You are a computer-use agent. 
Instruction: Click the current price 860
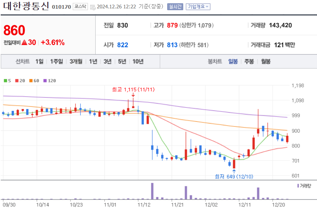pos(14,30)
